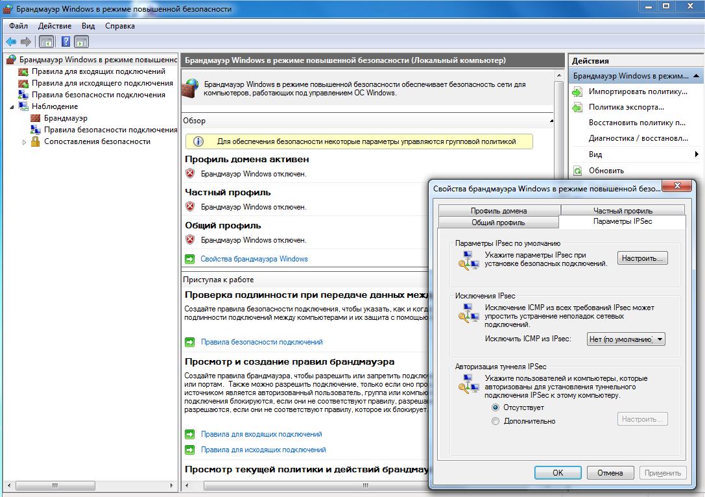This screenshot has width=705, height=497.
Task: Open the Справка menu
Action: [x=120, y=26]
